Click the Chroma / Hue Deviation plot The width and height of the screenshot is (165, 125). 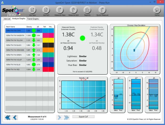[136, 49]
